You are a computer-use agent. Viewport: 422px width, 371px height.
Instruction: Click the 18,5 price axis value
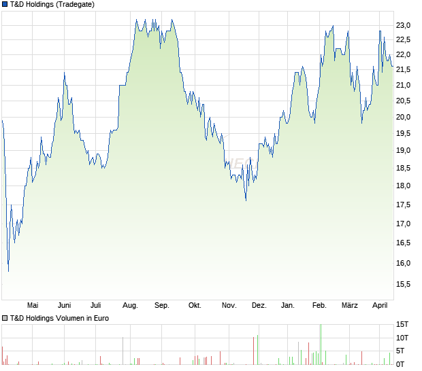(x=403, y=168)
